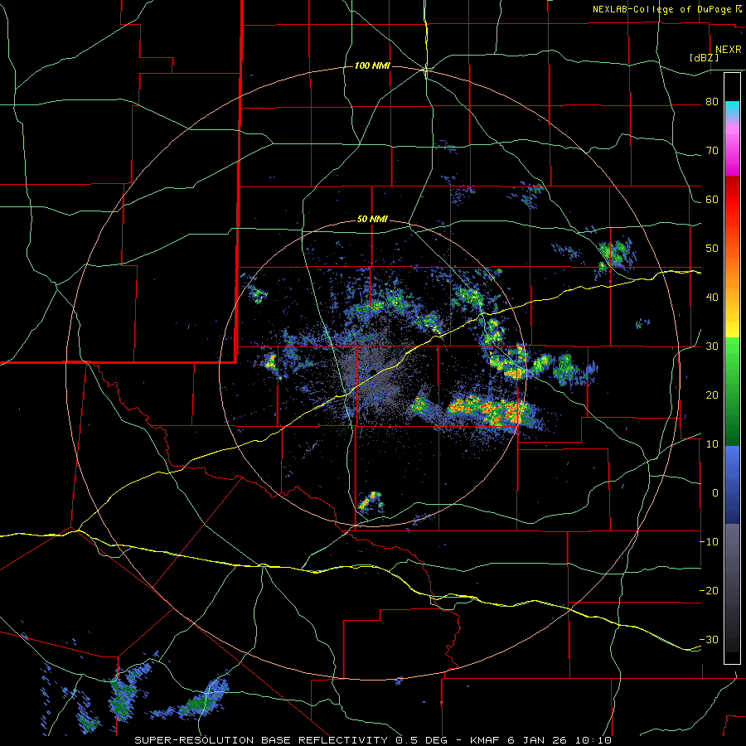This screenshot has width=746, height=746.
Task: Select the 30 value on the dBZ scale
Action: click(712, 346)
